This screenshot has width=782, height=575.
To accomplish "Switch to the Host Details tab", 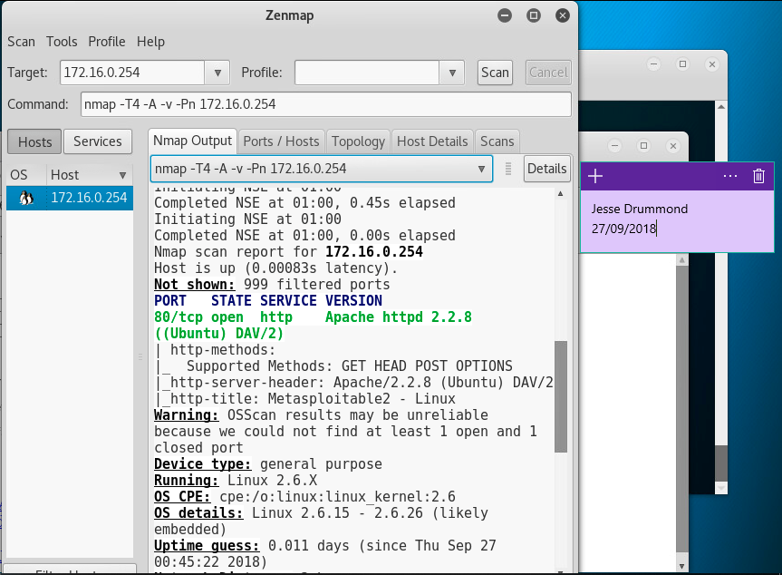I will [432, 141].
